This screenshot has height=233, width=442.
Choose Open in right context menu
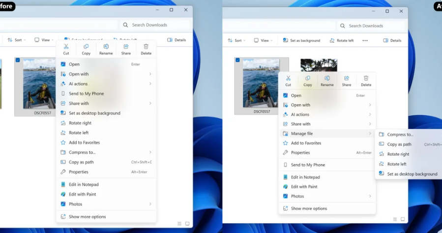pyautogui.click(x=327, y=95)
